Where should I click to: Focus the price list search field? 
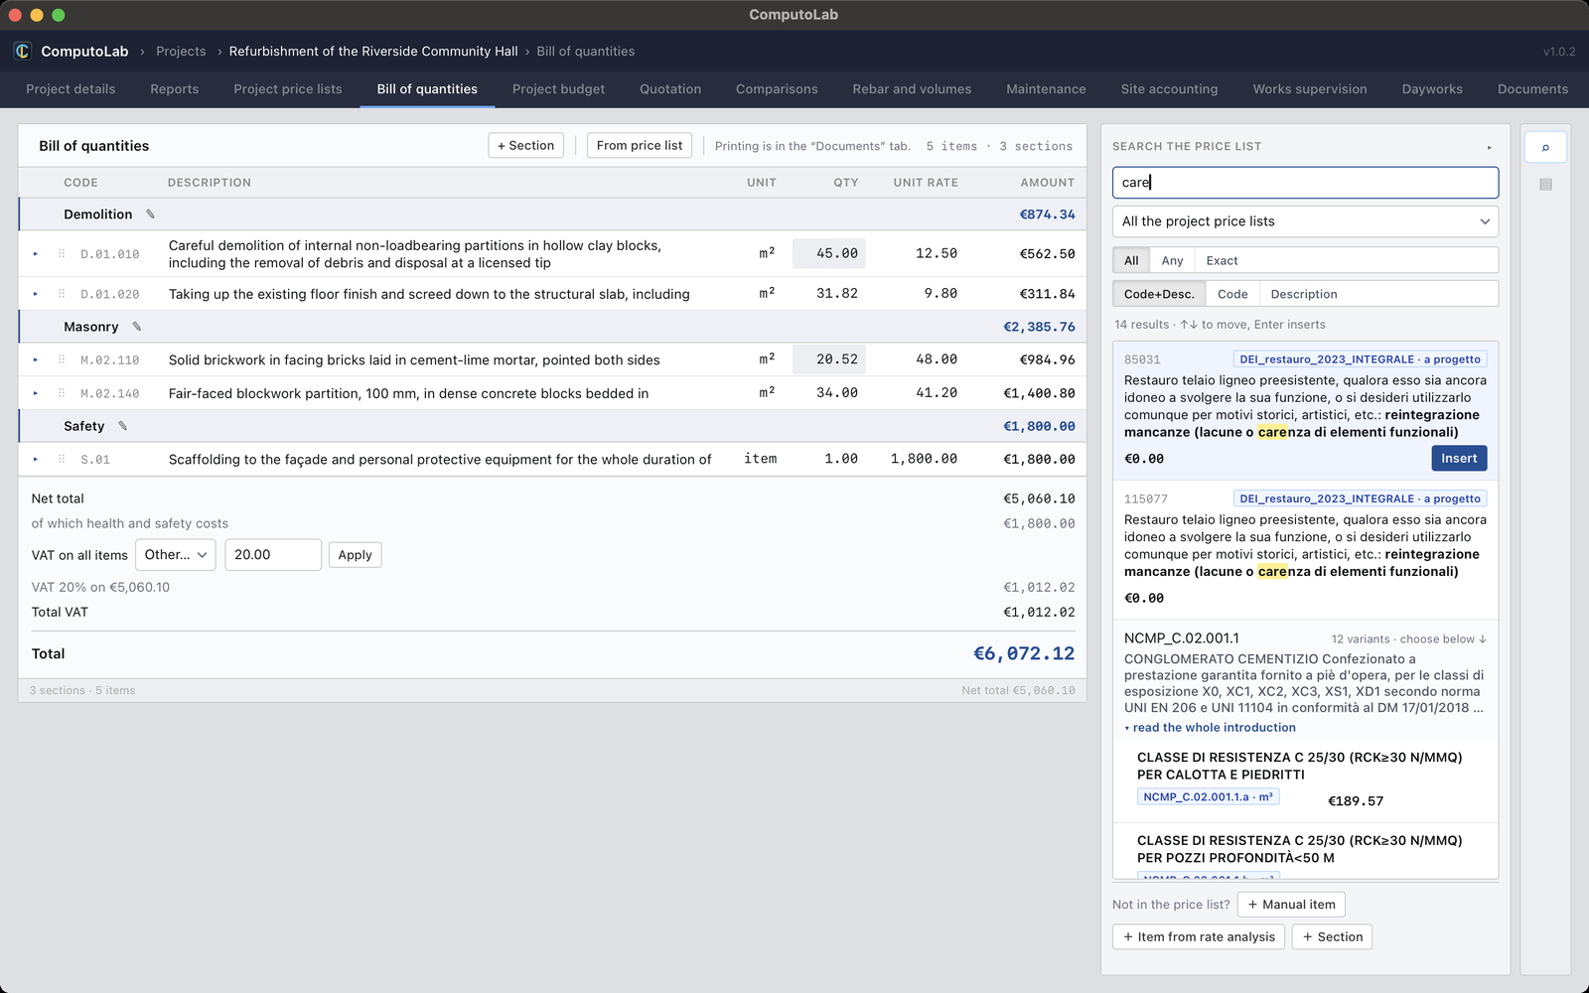click(1305, 183)
